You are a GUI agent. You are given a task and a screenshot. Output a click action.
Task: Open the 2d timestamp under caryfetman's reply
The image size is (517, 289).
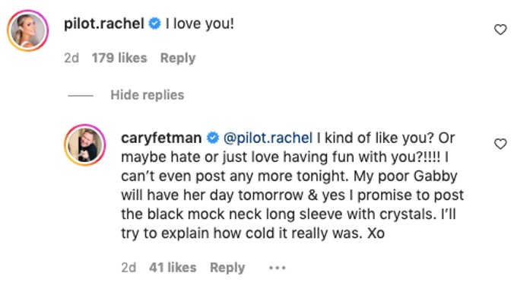(128, 268)
